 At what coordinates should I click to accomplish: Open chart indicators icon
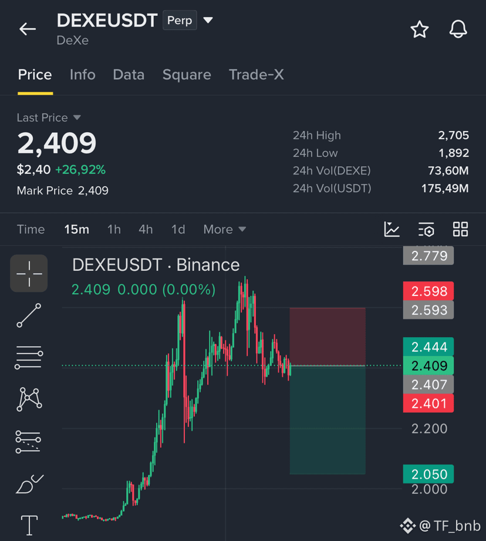pos(392,229)
